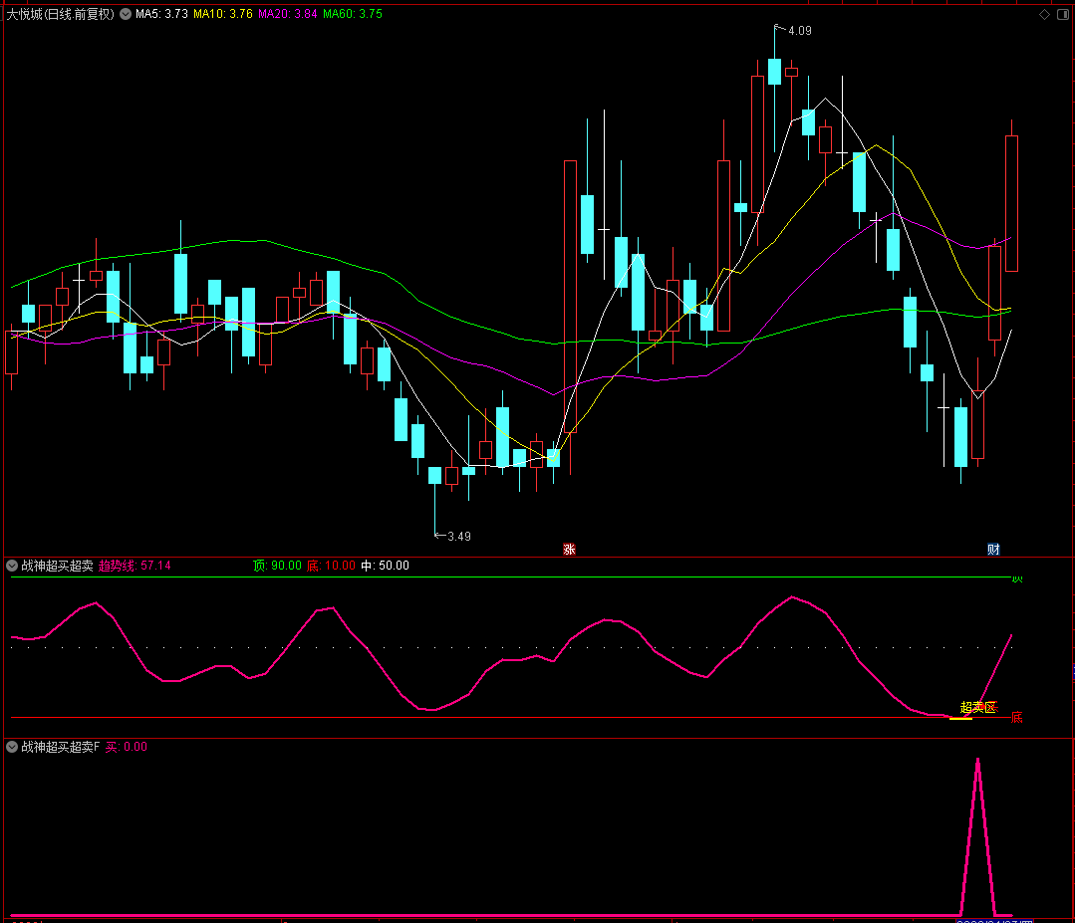This screenshot has height=923, width=1075.
Task: Open the red 涨 event marker
Action: pyautogui.click(x=569, y=549)
